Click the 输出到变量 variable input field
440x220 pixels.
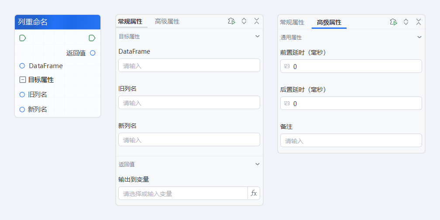(x=183, y=193)
